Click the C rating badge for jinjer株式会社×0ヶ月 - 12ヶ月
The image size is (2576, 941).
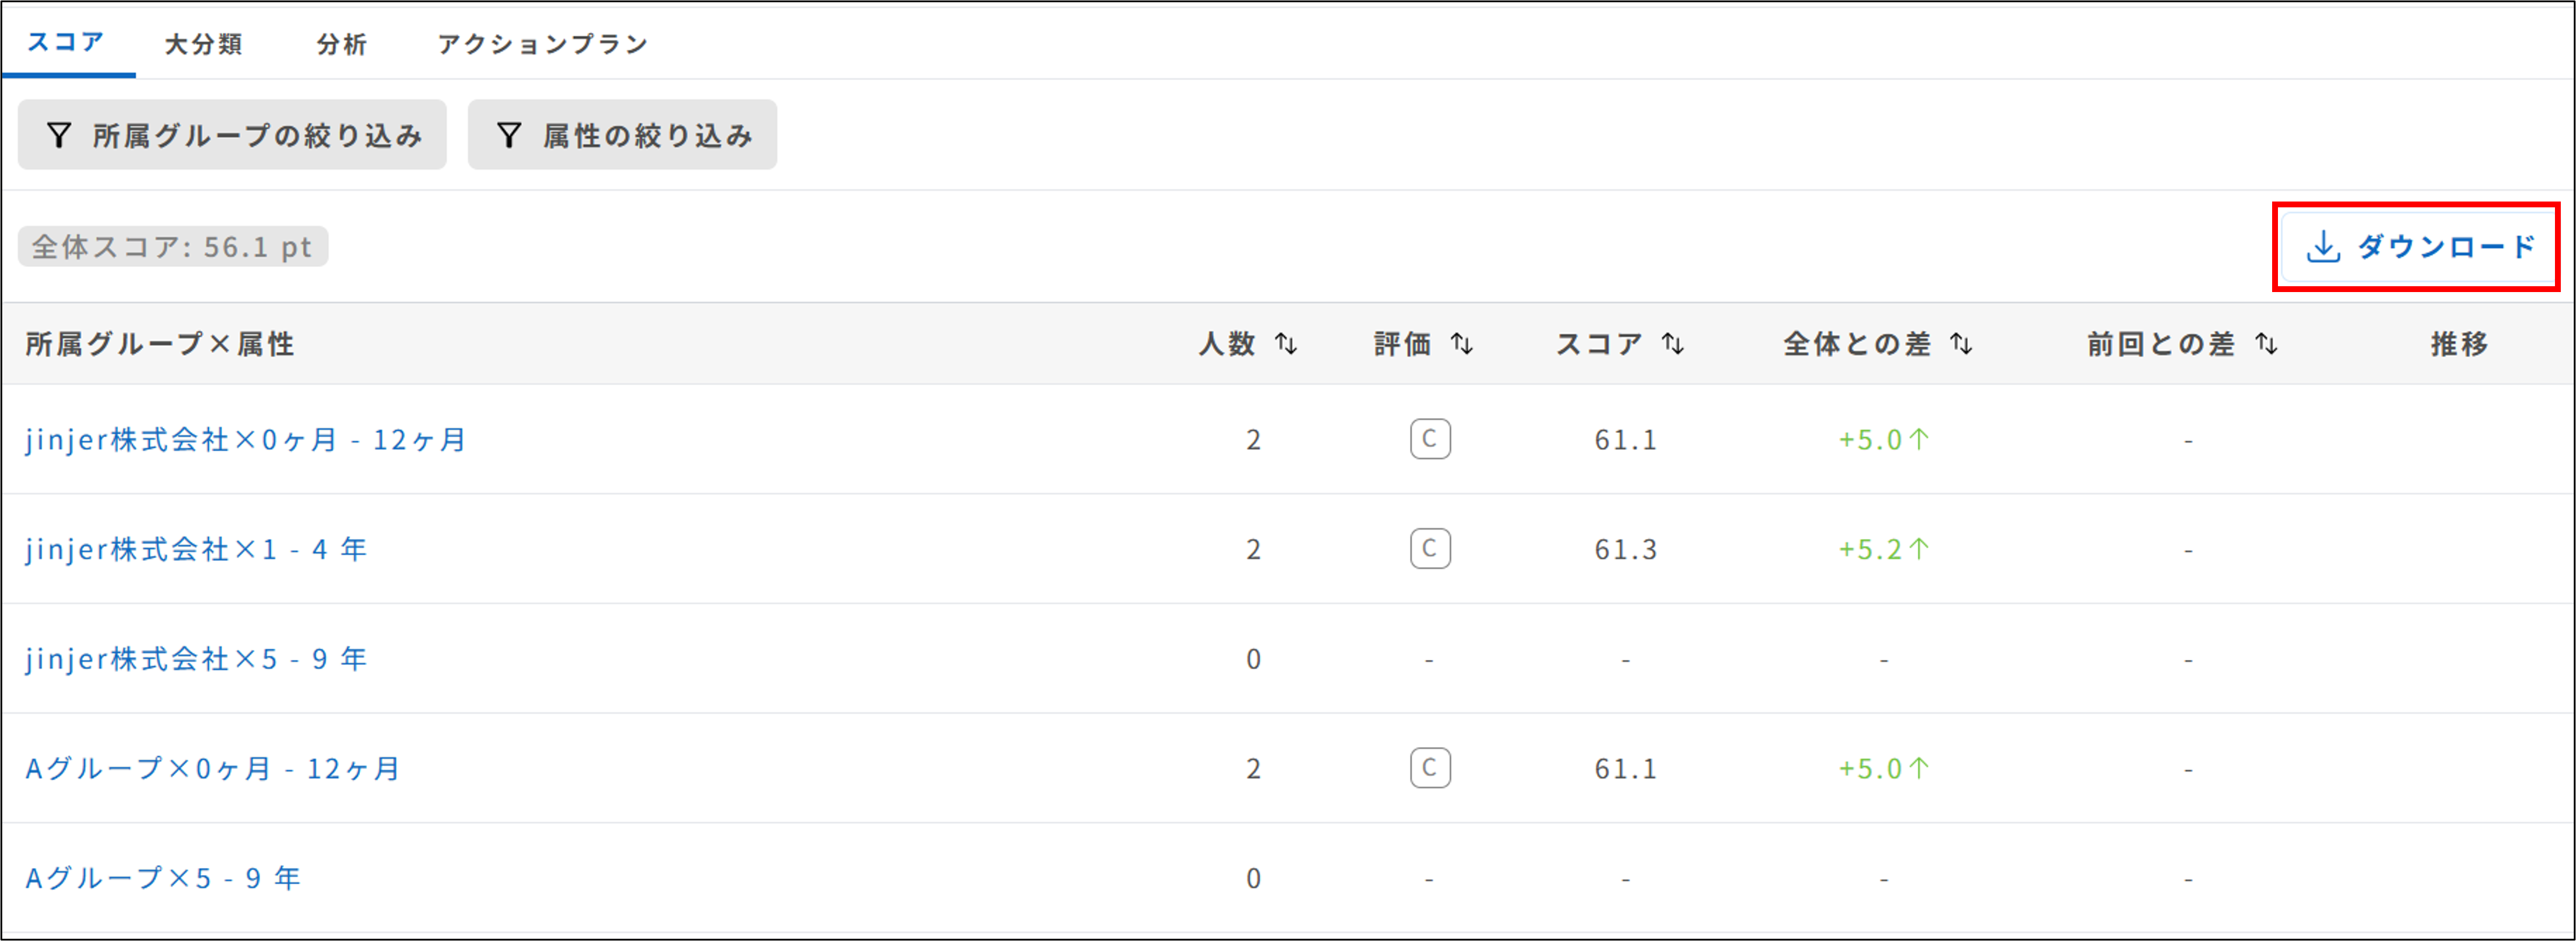(1430, 438)
